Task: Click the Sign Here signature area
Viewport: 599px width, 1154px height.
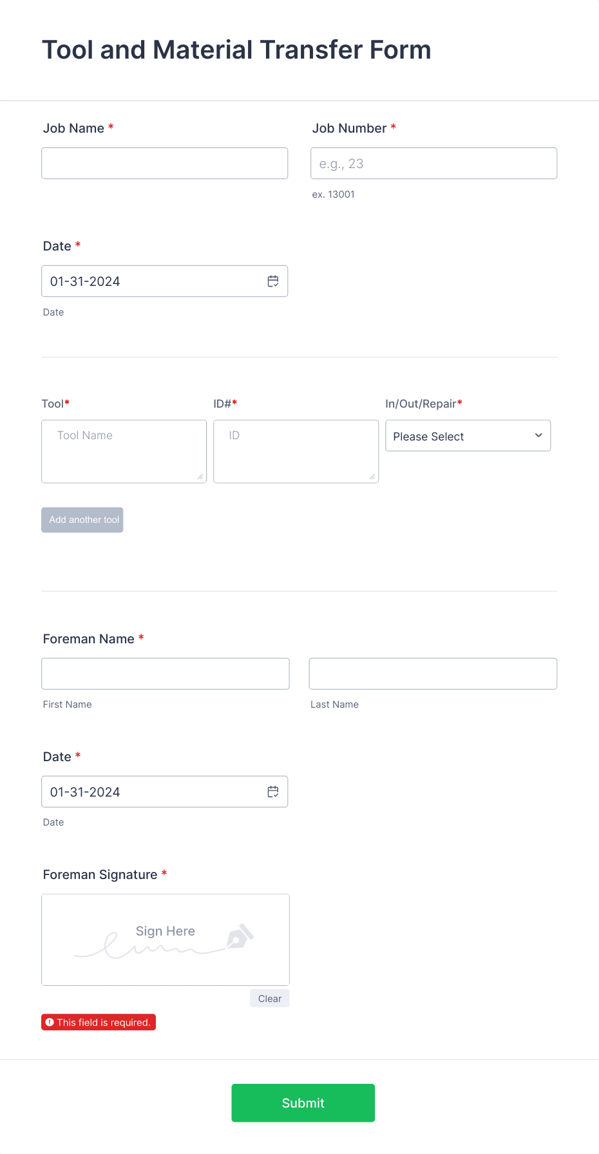Action: [x=165, y=939]
